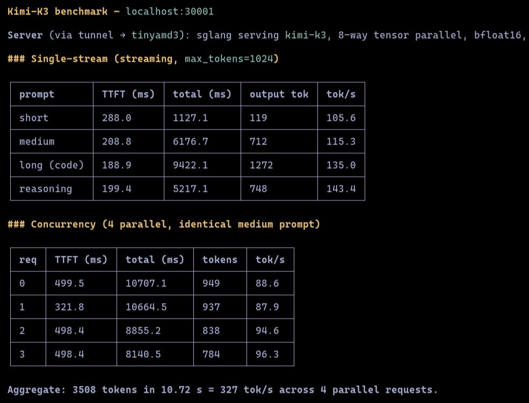Click the tokens value 937
529x403 pixels.
211,307
